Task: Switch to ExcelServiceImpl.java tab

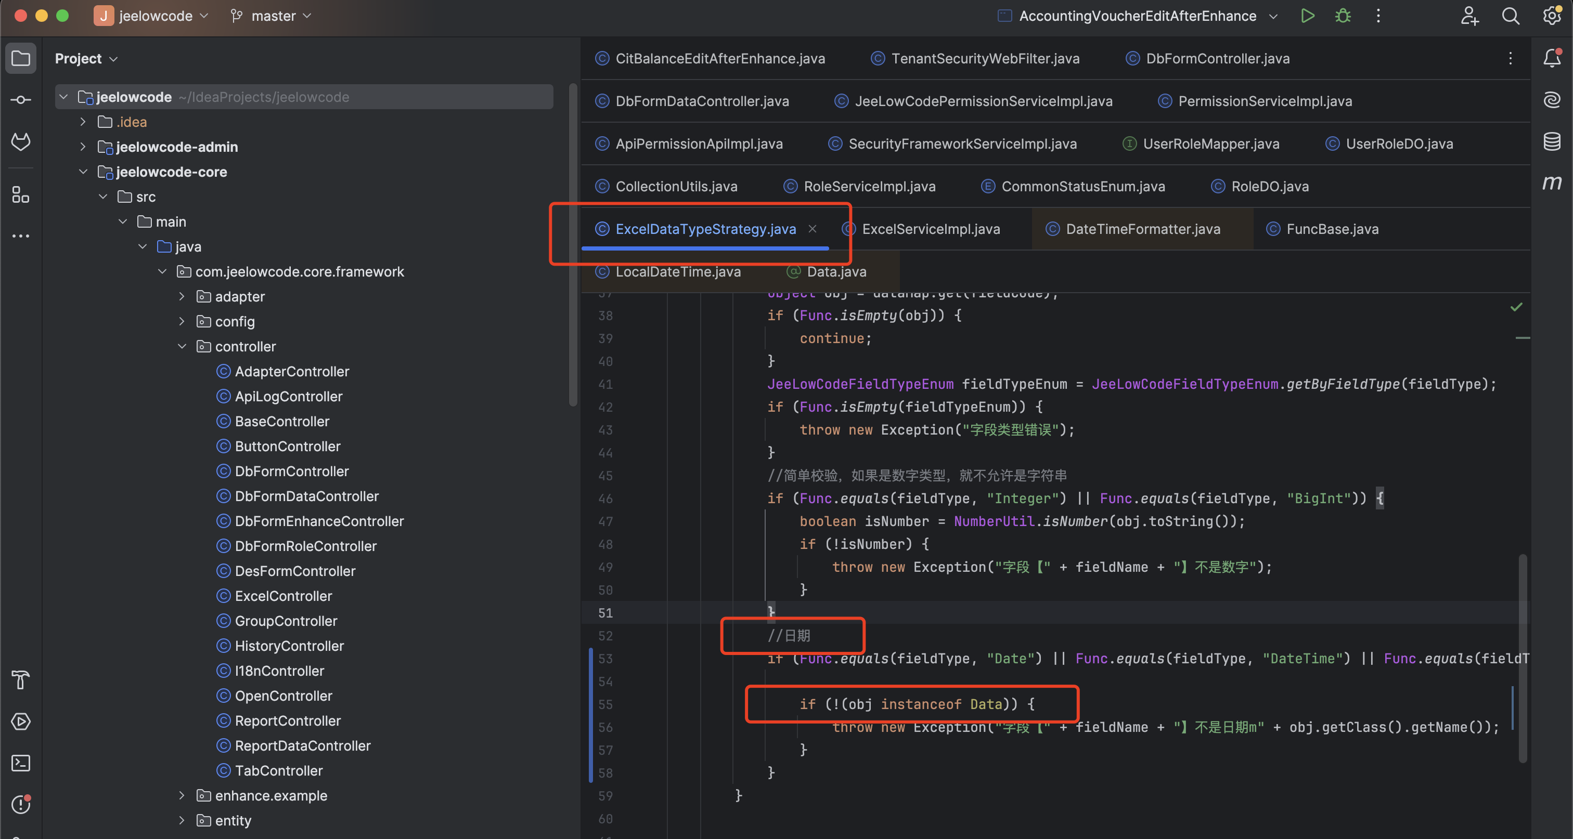Action: click(930, 229)
